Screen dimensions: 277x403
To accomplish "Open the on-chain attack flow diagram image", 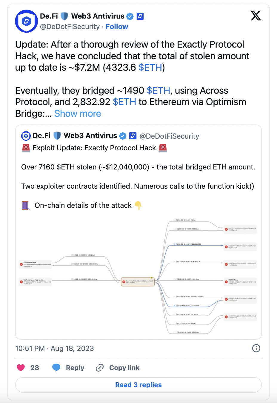I will tap(138, 276).
